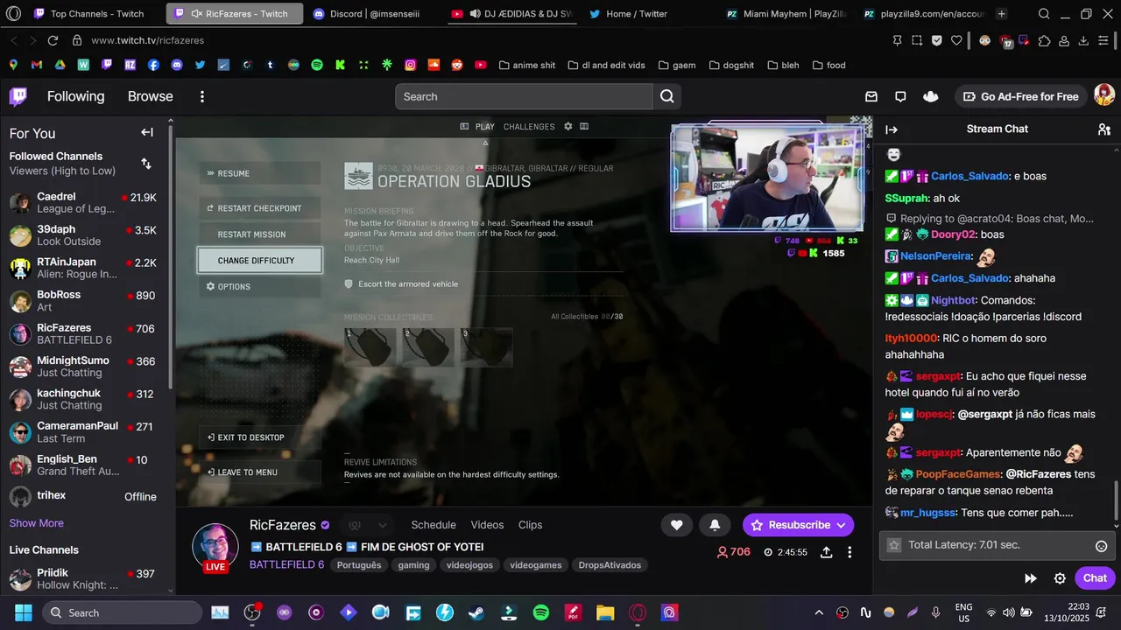The image size is (1121, 630).
Task: Open the chat emote picker
Action: [x=1102, y=546]
